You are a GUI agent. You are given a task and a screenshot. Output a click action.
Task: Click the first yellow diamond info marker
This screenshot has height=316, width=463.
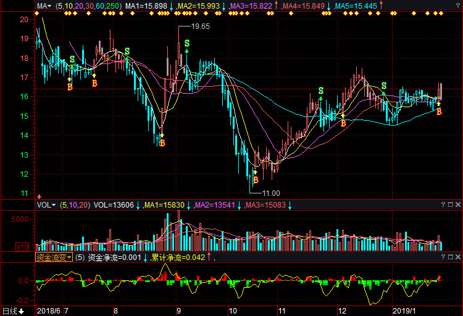pos(36,14)
